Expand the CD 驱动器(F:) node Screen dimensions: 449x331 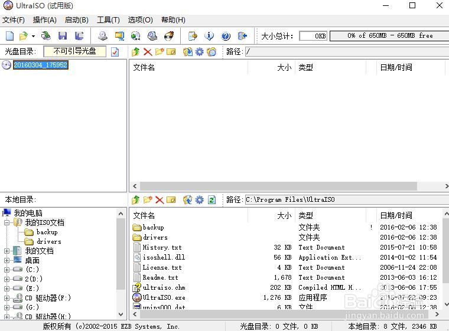coord(6,298)
